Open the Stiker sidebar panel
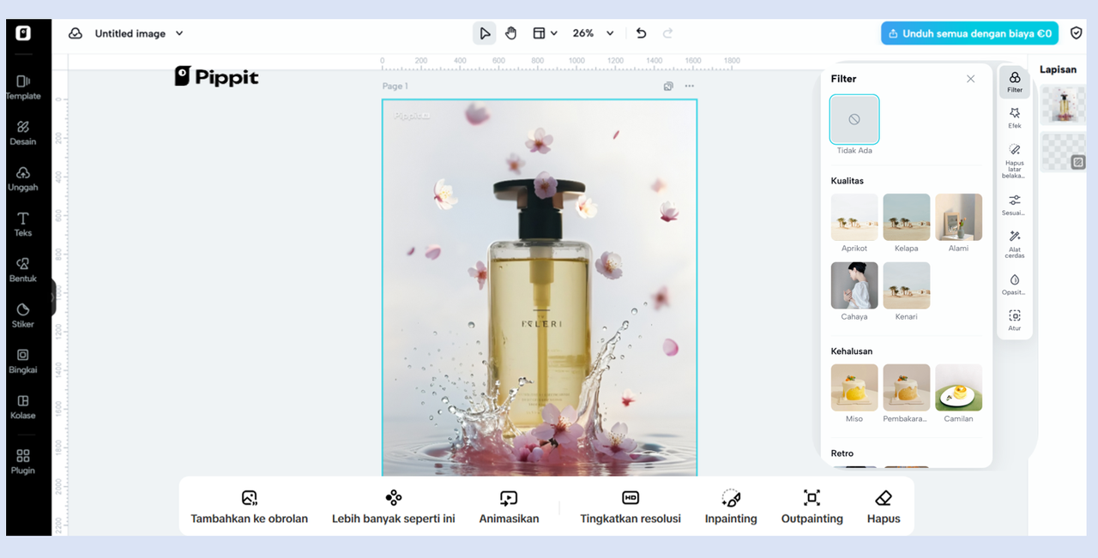The height and width of the screenshot is (558, 1098). (x=23, y=315)
